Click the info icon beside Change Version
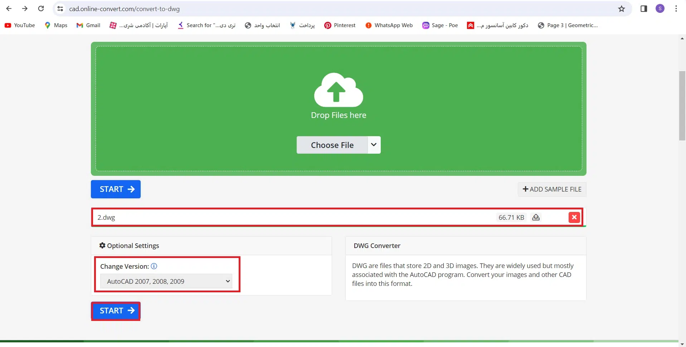This screenshot has width=686, height=347. 154,266
